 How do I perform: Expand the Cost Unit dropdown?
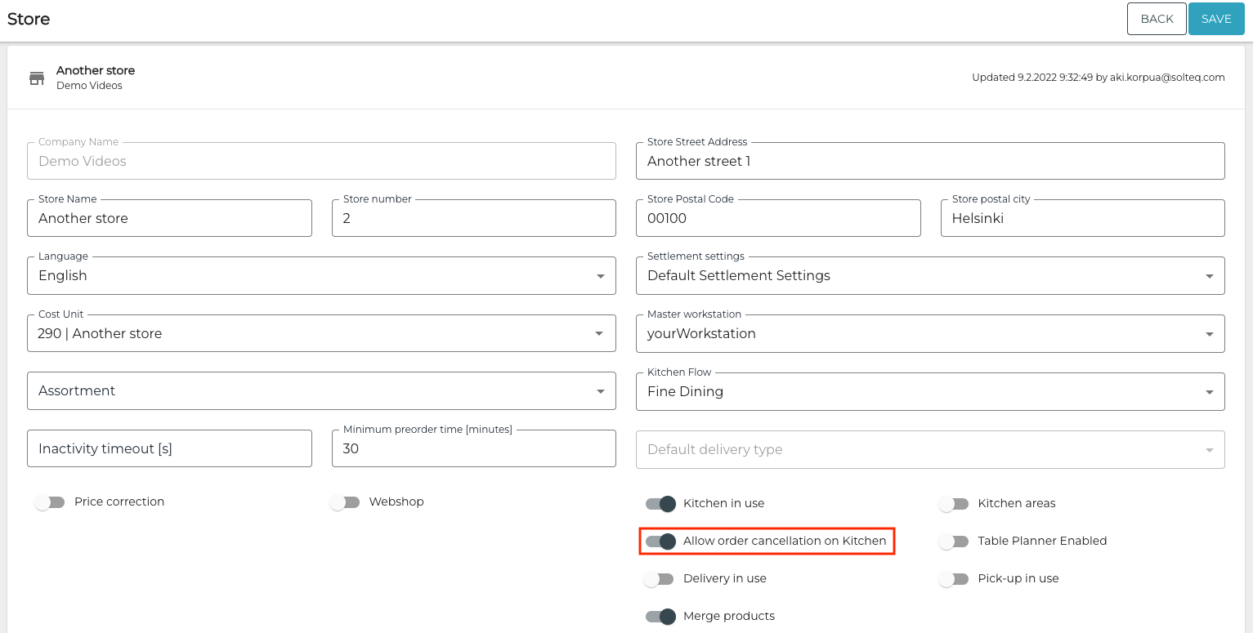click(321, 334)
